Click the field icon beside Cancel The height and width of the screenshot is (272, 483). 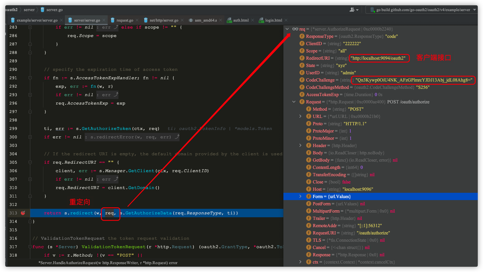pos(309,247)
